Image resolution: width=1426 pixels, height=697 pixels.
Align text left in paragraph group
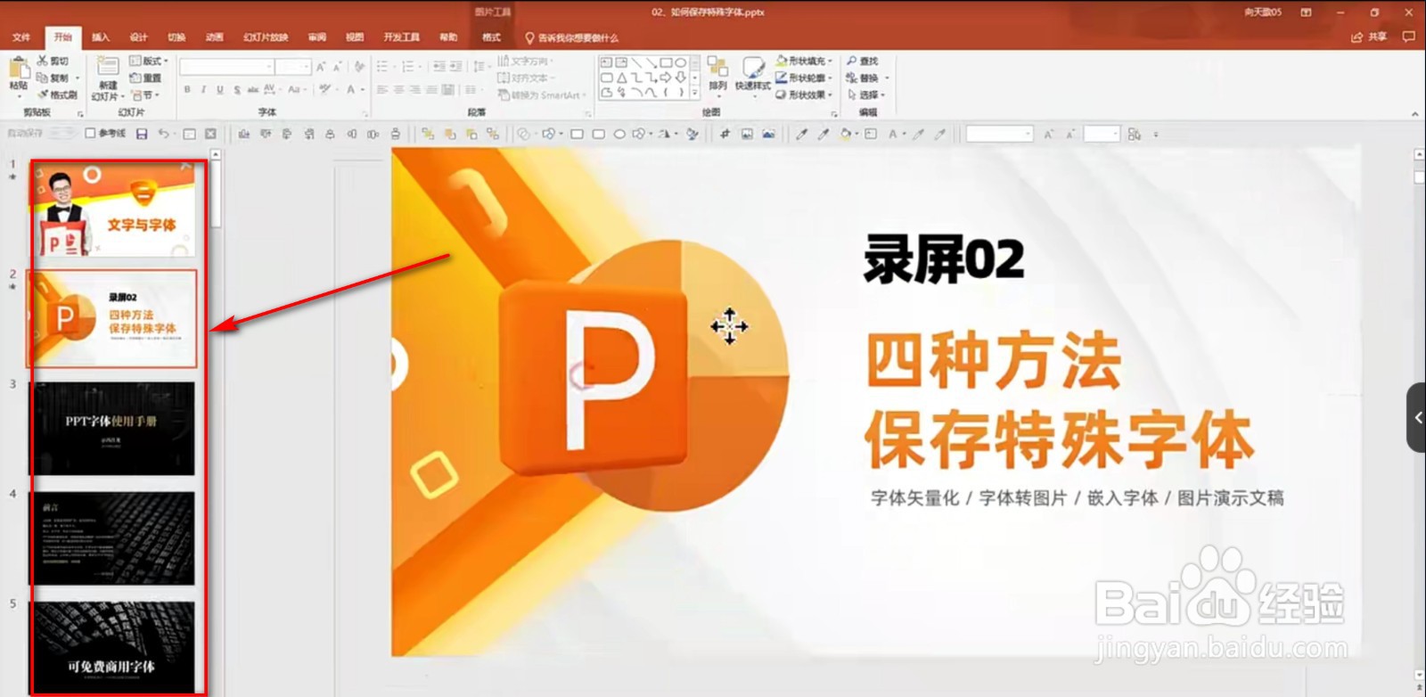pos(382,90)
